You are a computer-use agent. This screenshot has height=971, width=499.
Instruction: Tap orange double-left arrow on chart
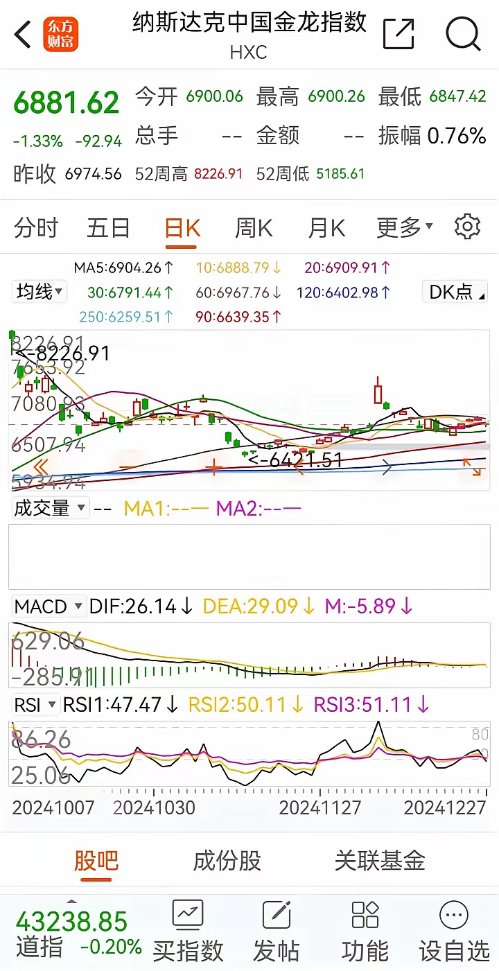pos(41,466)
